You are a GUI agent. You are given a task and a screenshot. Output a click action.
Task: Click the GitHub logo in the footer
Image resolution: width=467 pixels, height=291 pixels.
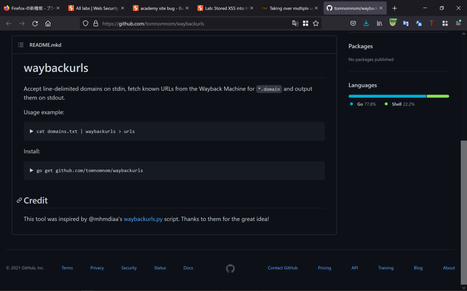230,268
